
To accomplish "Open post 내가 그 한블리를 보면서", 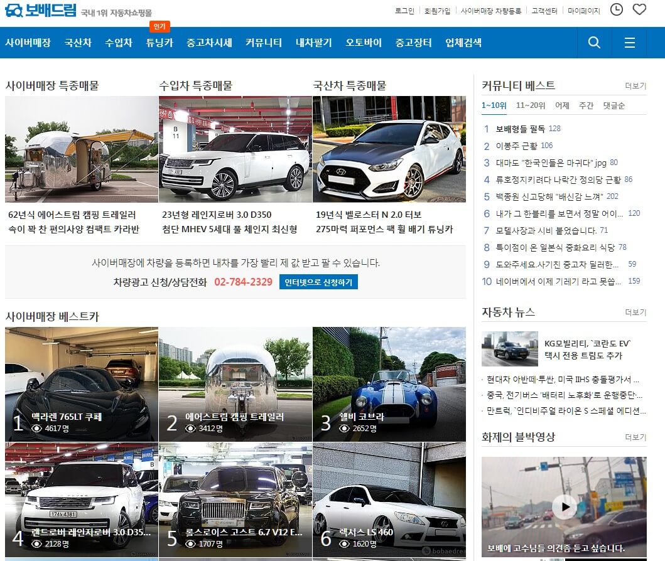I will click(560, 213).
